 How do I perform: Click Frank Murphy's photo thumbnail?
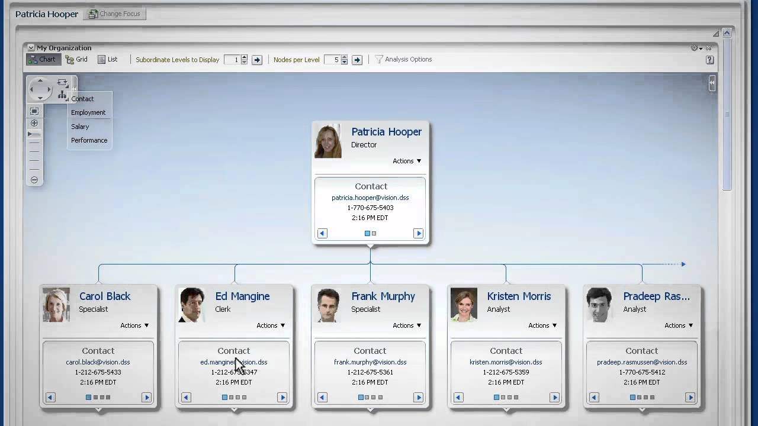328,305
